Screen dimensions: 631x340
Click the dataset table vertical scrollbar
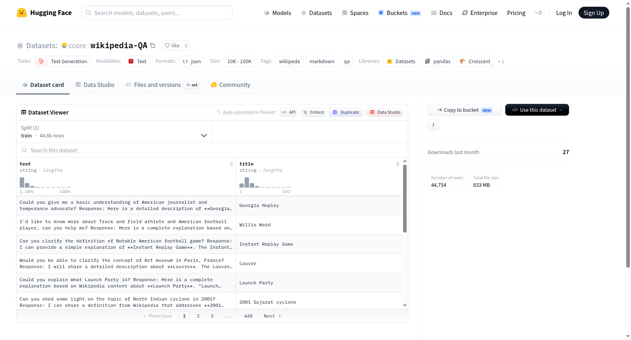point(405,199)
